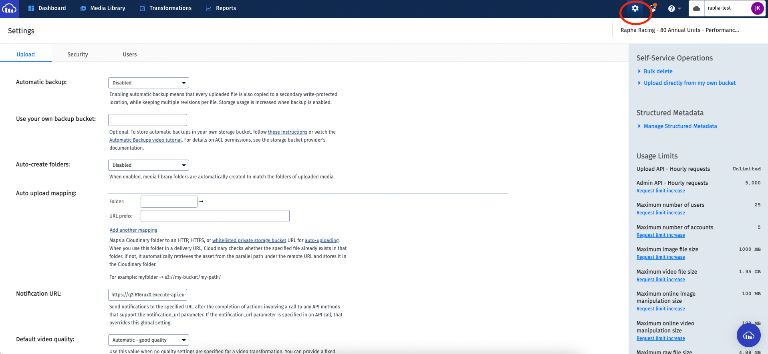The height and width of the screenshot is (354, 768).
Task: Open Media Library in the top navigation
Action: tap(103, 8)
